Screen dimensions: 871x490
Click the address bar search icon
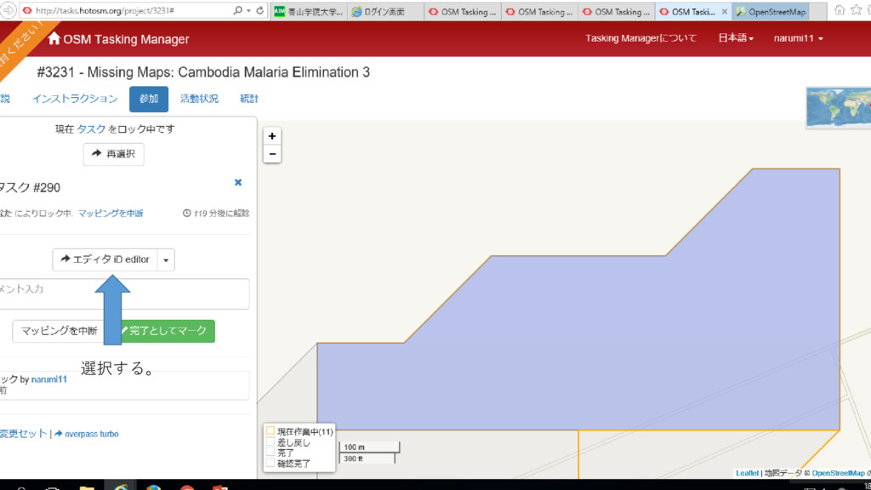(x=238, y=10)
